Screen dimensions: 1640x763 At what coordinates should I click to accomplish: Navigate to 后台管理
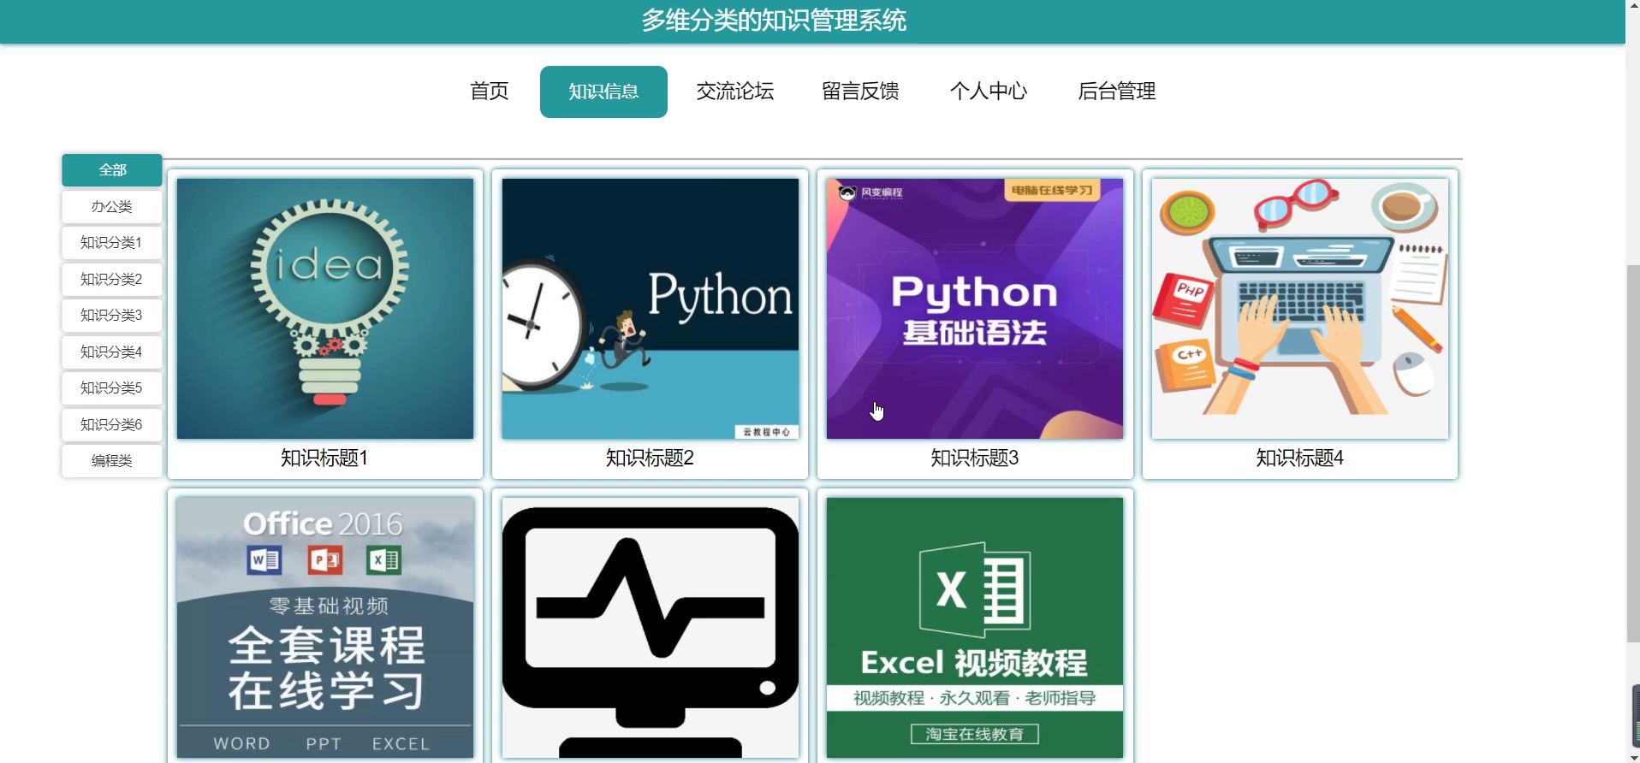[x=1116, y=92]
